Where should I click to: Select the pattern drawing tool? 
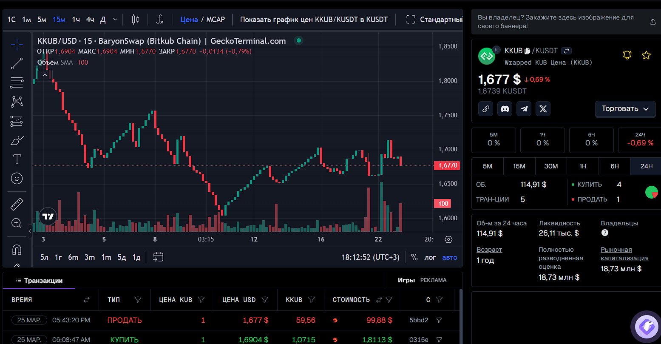pyautogui.click(x=17, y=101)
